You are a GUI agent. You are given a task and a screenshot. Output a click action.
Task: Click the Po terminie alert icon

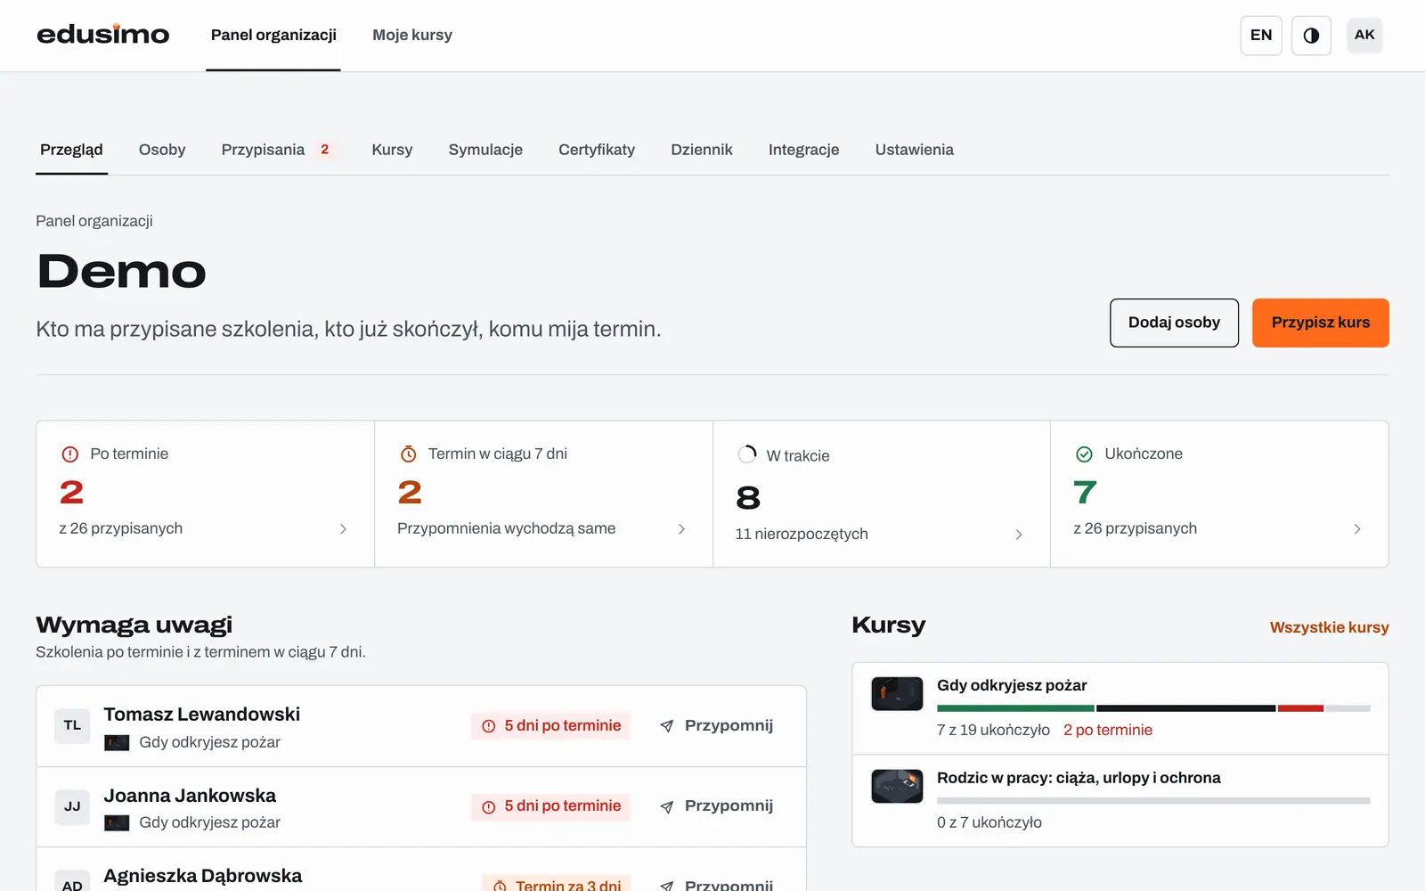(69, 454)
